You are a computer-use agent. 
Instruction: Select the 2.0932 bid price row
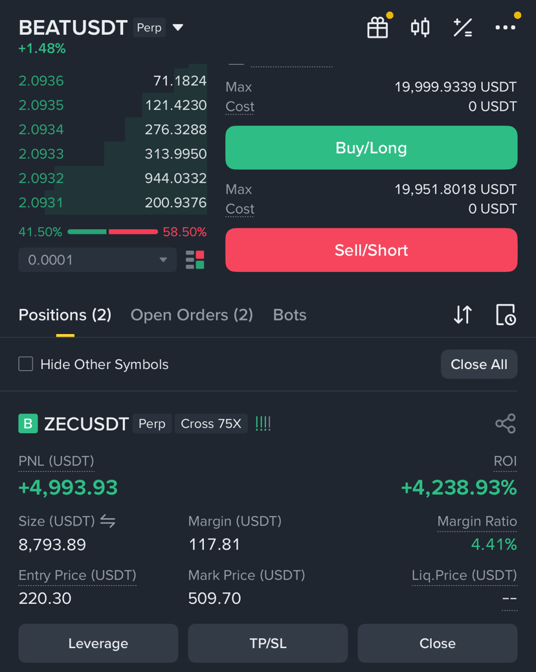pos(113,178)
